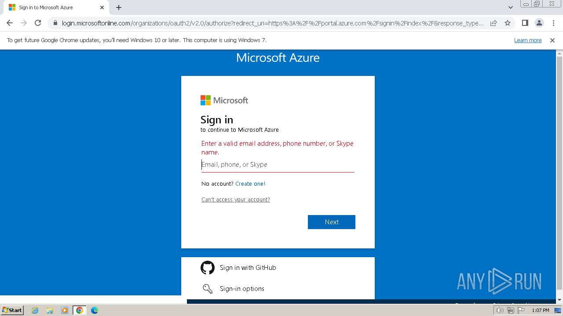The width and height of the screenshot is (563, 316).
Task: Click the padlock site info icon
Action: click(55, 23)
